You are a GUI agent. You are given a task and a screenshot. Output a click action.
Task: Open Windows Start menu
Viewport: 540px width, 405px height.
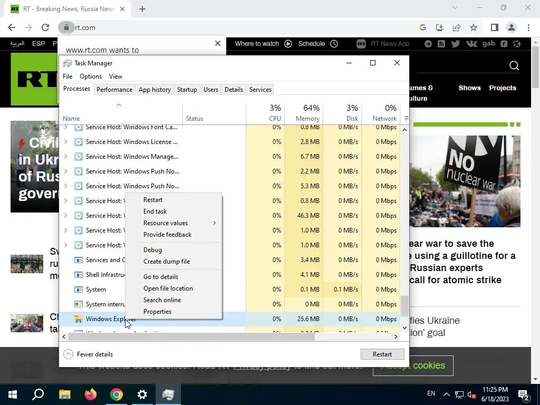13,394
